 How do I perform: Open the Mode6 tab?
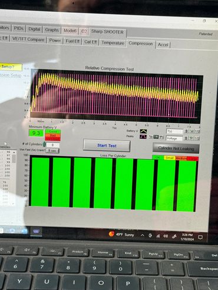point(70,31)
